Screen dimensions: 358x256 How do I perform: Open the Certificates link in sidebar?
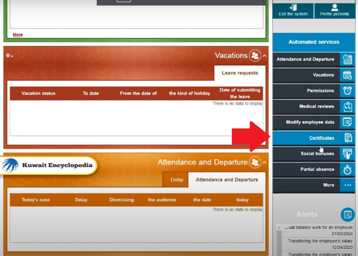[x=321, y=138]
